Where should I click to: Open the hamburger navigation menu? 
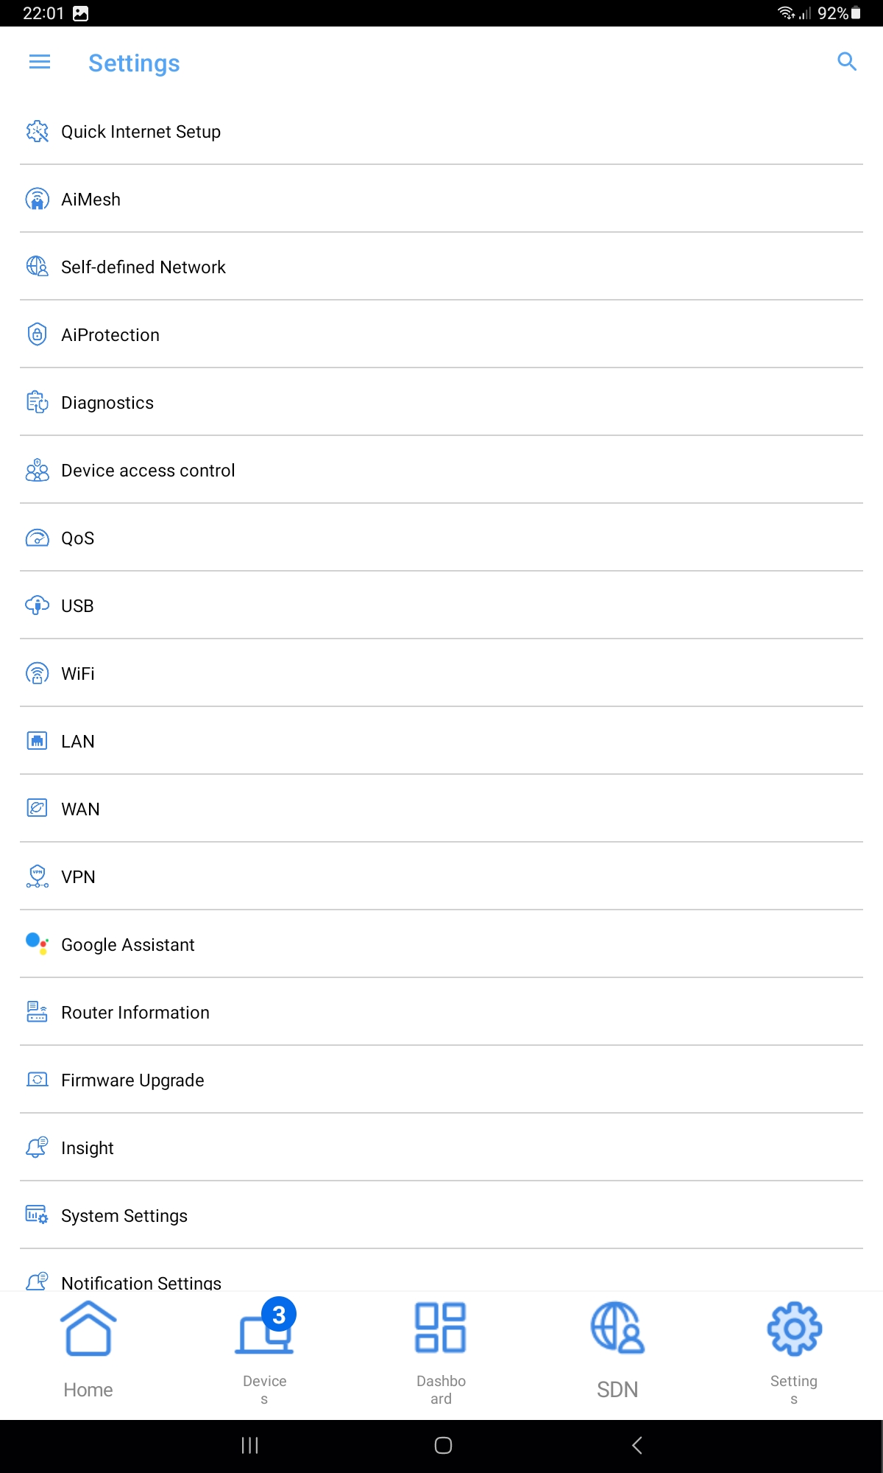click(x=40, y=63)
